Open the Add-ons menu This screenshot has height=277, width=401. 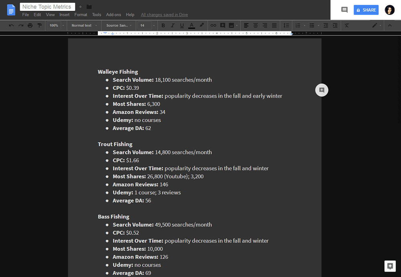[x=113, y=15]
